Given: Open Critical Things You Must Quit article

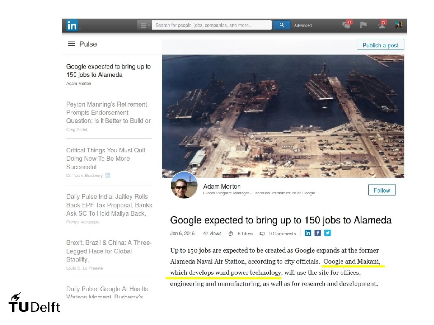Looking at the screenshot, I should pyautogui.click(x=106, y=159).
